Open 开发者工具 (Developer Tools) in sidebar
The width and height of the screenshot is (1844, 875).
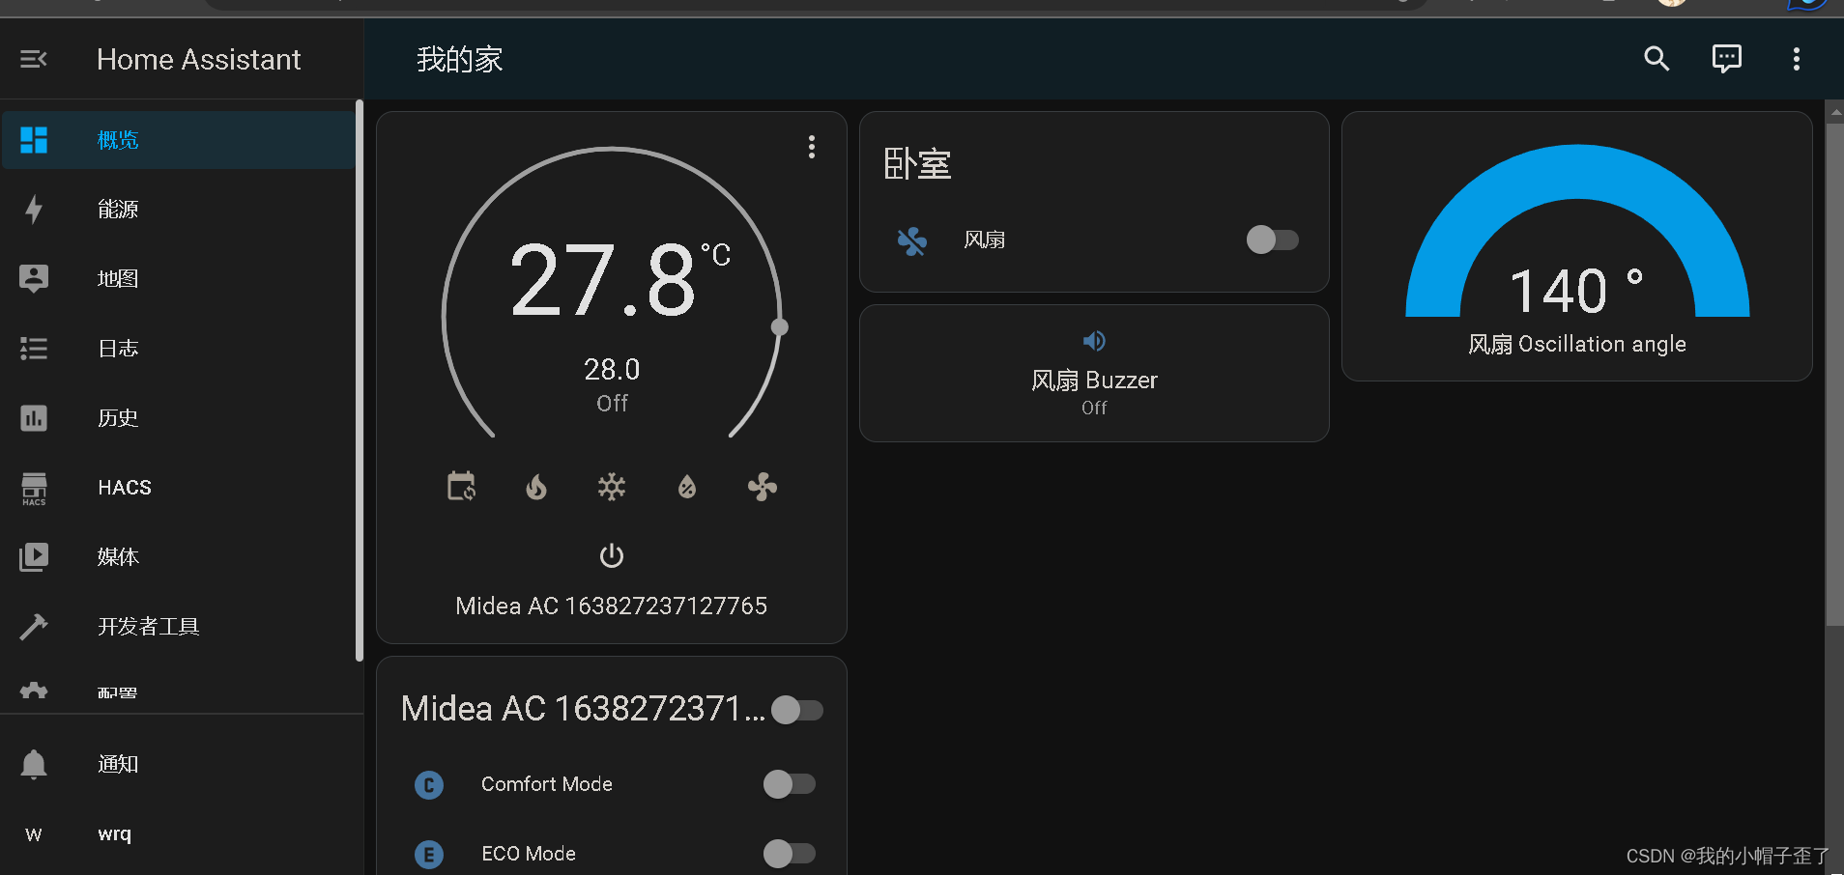[x=148, y=626]
